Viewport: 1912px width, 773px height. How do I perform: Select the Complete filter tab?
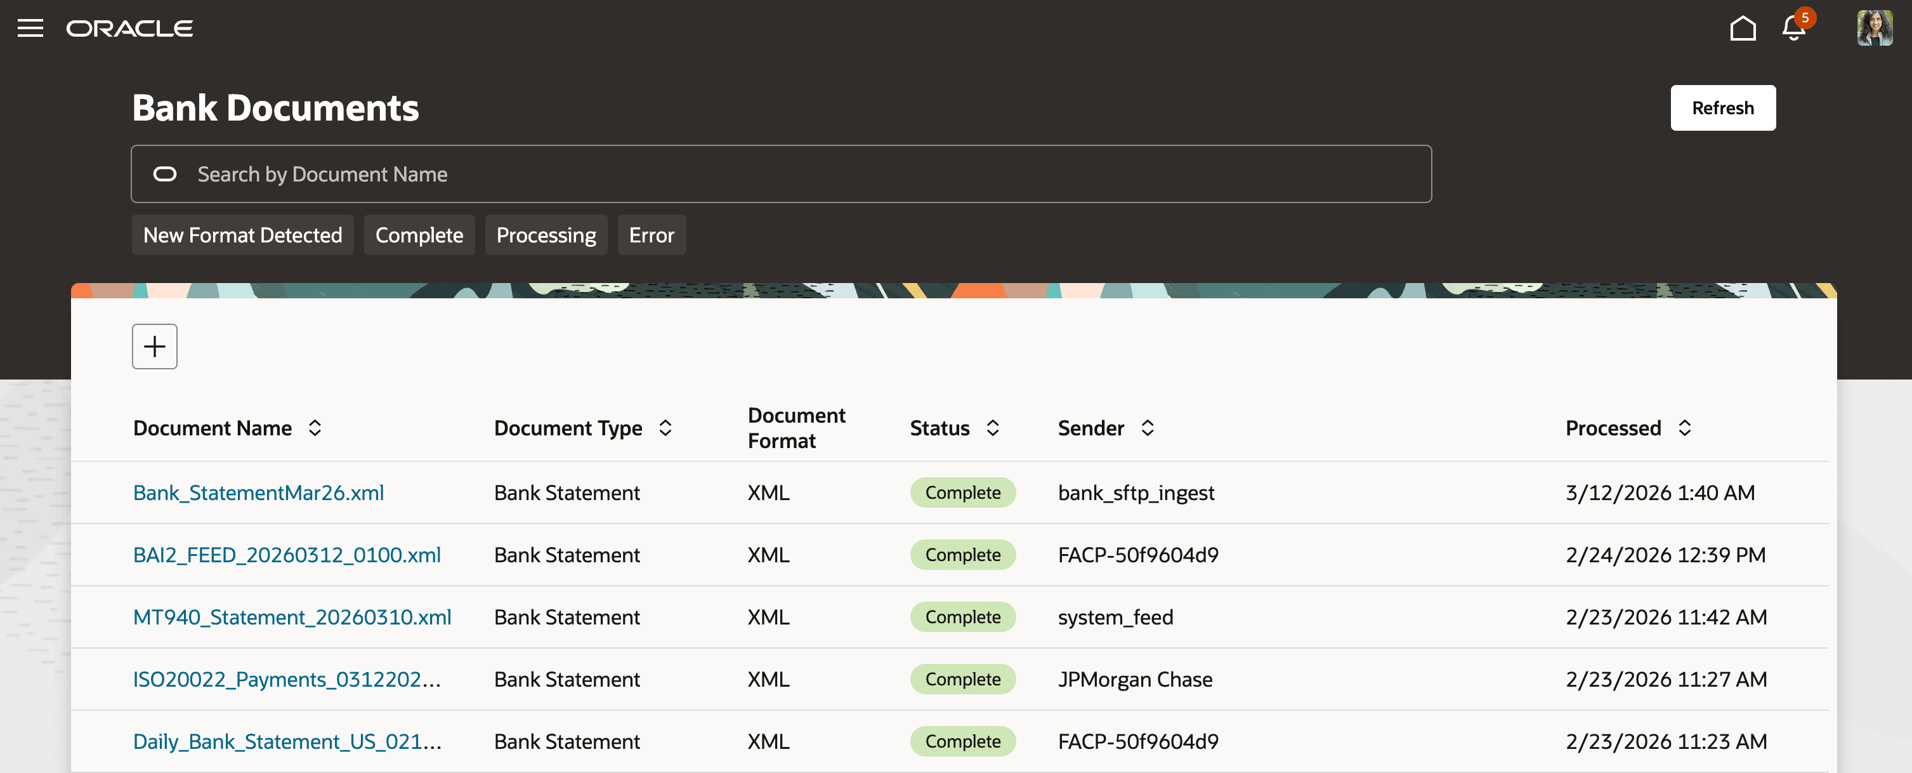(419, 235)
